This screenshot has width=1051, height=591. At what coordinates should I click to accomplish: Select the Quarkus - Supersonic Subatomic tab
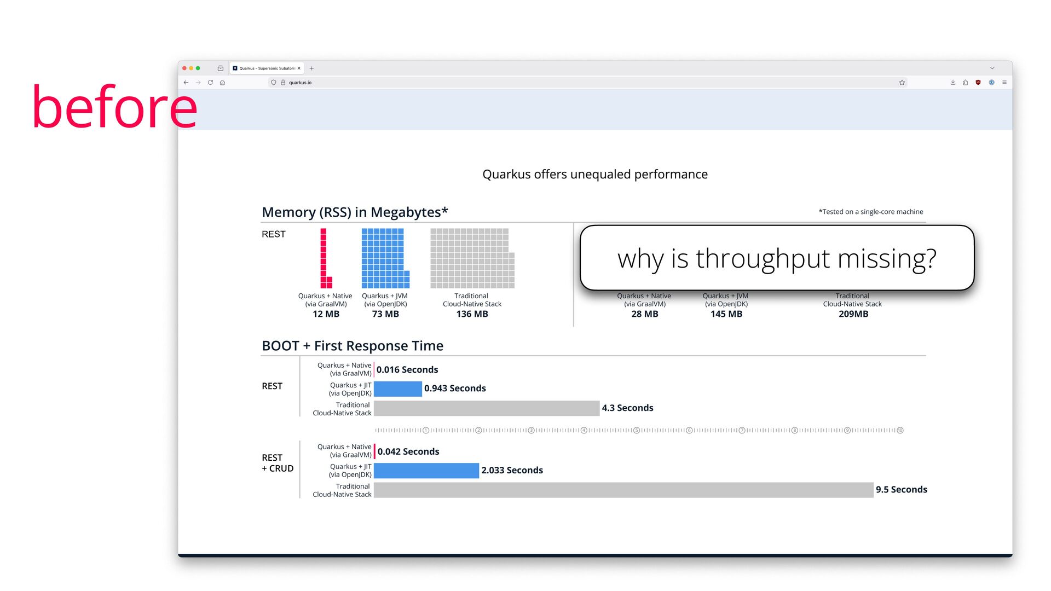(266, 68)
